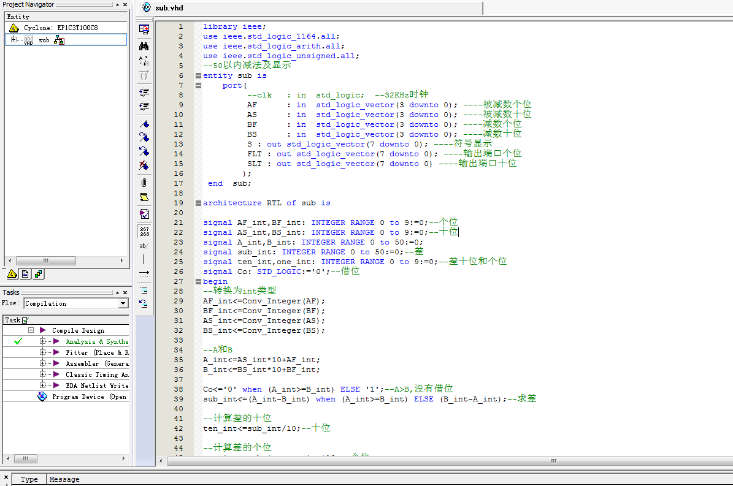Click the 'library ieee;' code line
Viewport: 733px width, 486px height.
click(234, 26)
